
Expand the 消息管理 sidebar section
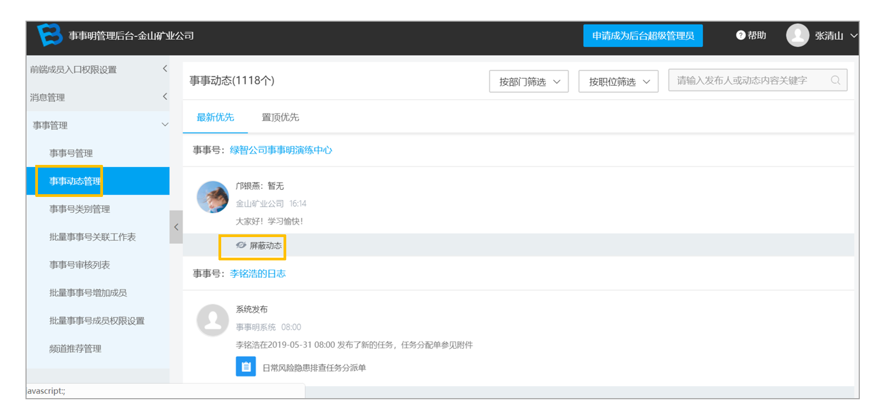[98, 97]
